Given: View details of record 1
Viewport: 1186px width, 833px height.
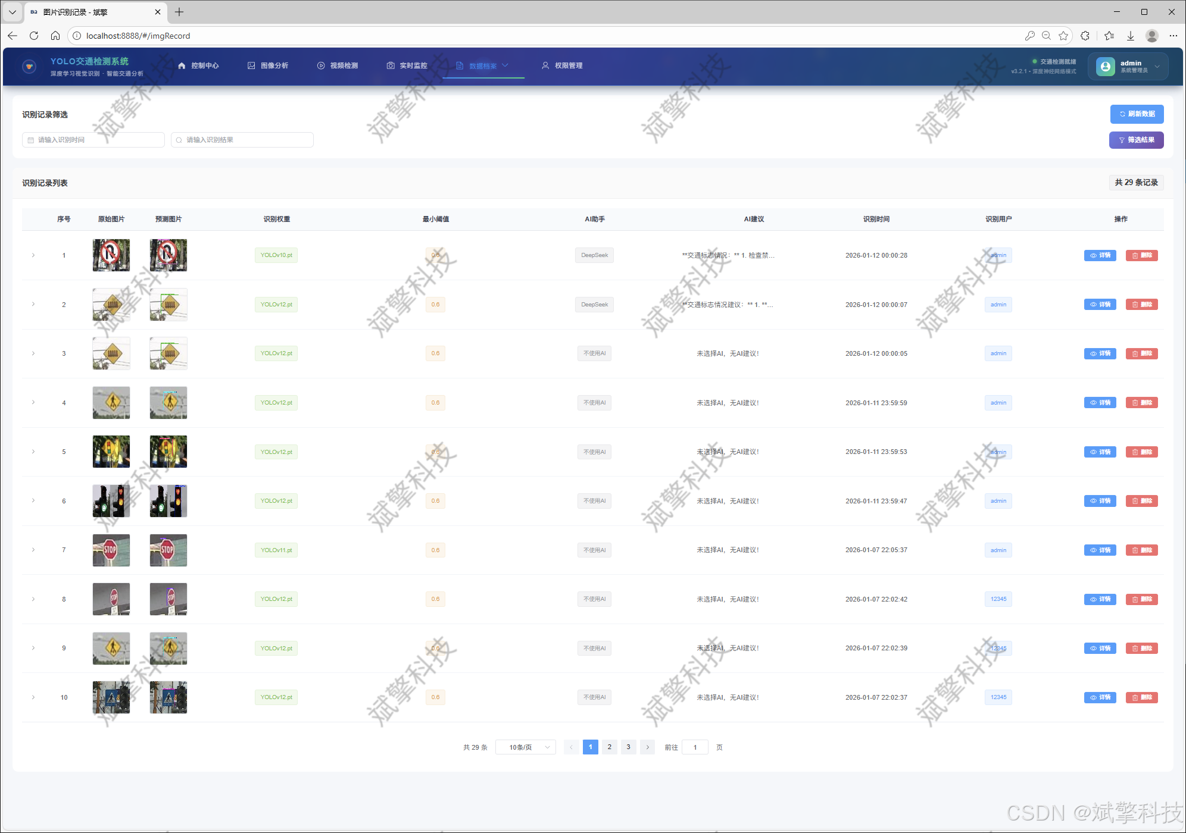Looking at the screenshot, I should point(1100,255).
